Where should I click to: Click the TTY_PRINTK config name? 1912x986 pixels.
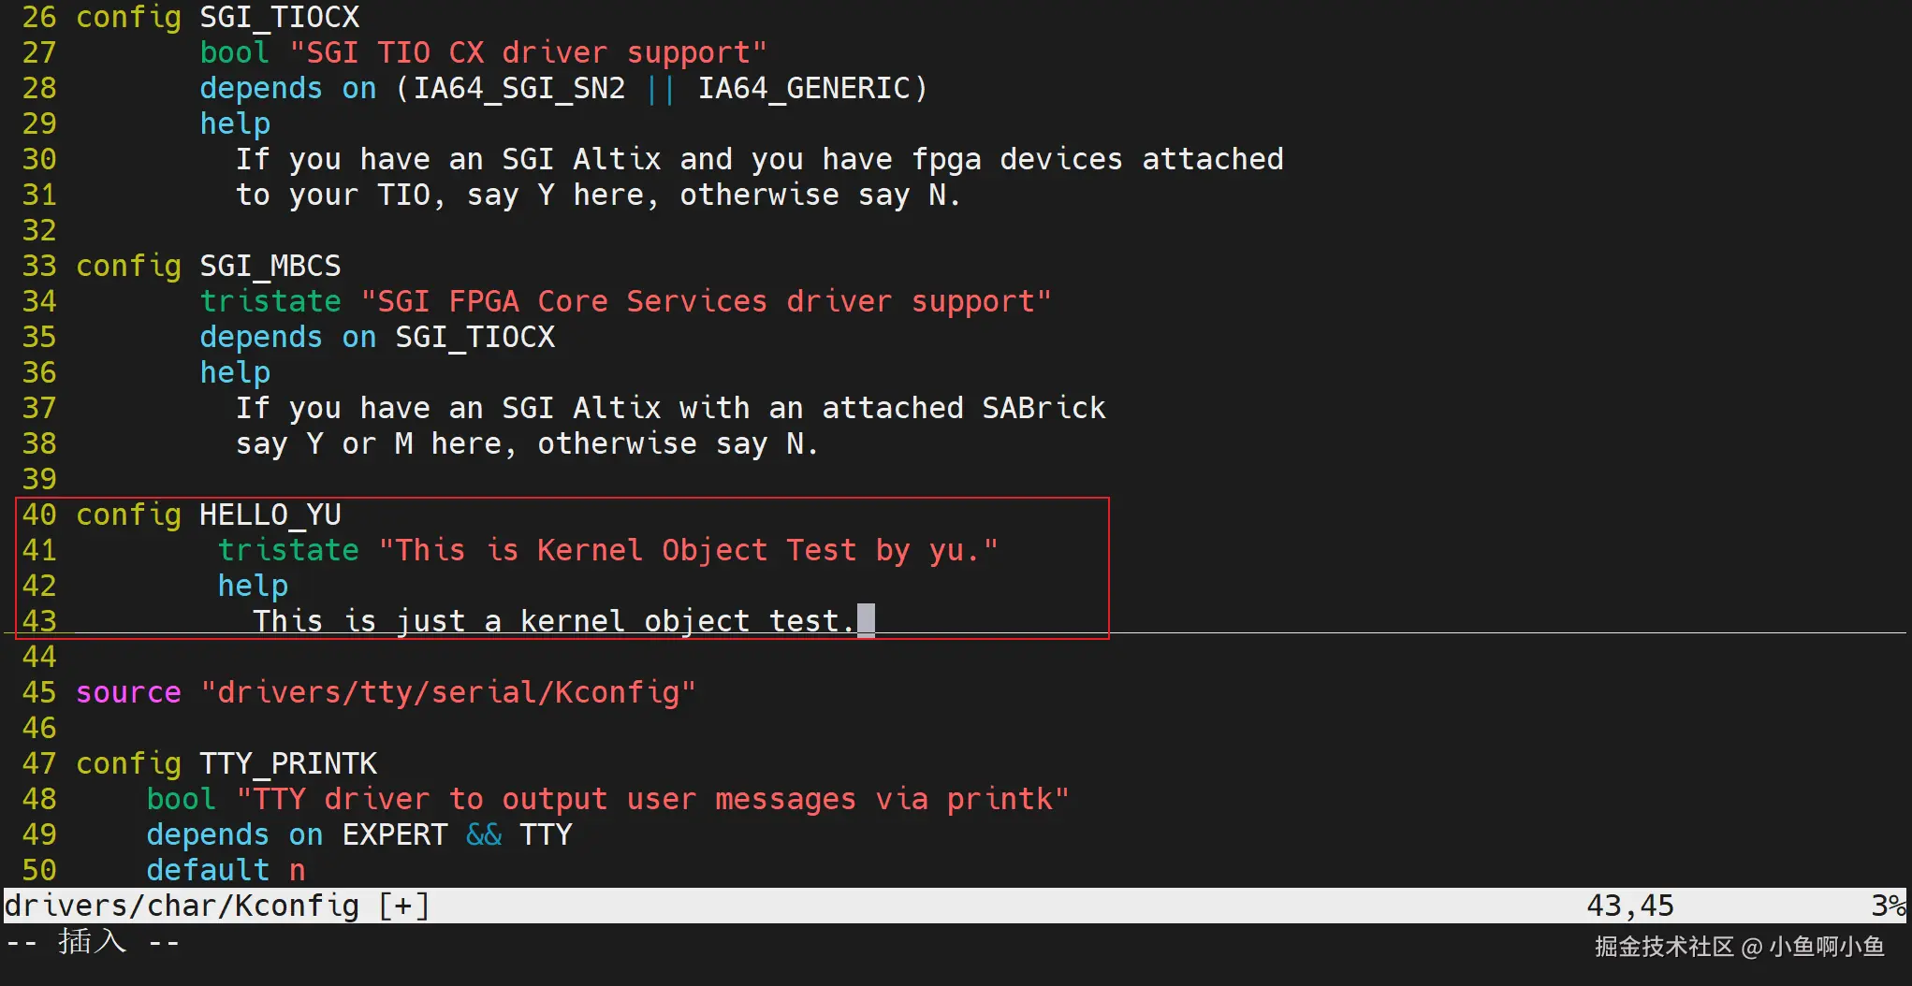(287, 763)
